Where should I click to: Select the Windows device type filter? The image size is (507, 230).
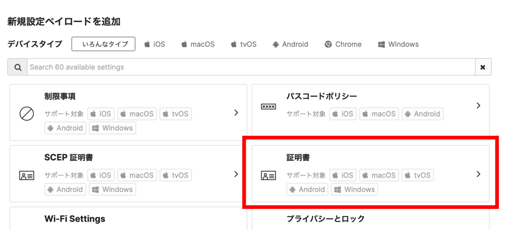[x=398, y=44]
